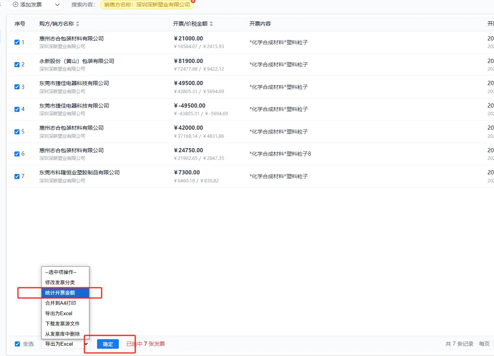This screenshot has width=494, height=356.
Task: Remove the 销售方名称 search filter tag
Action: tap(193, 1)
